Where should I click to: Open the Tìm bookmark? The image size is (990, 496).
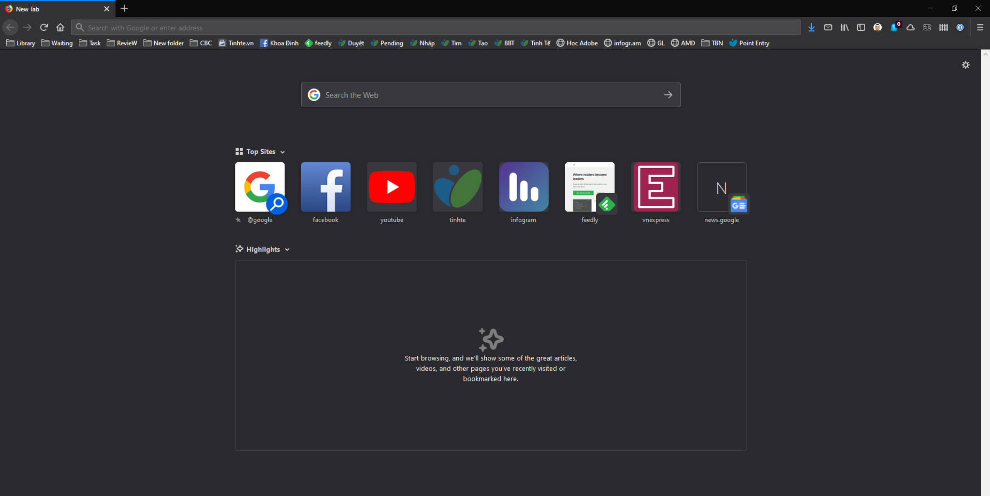[x=451, y=43]
